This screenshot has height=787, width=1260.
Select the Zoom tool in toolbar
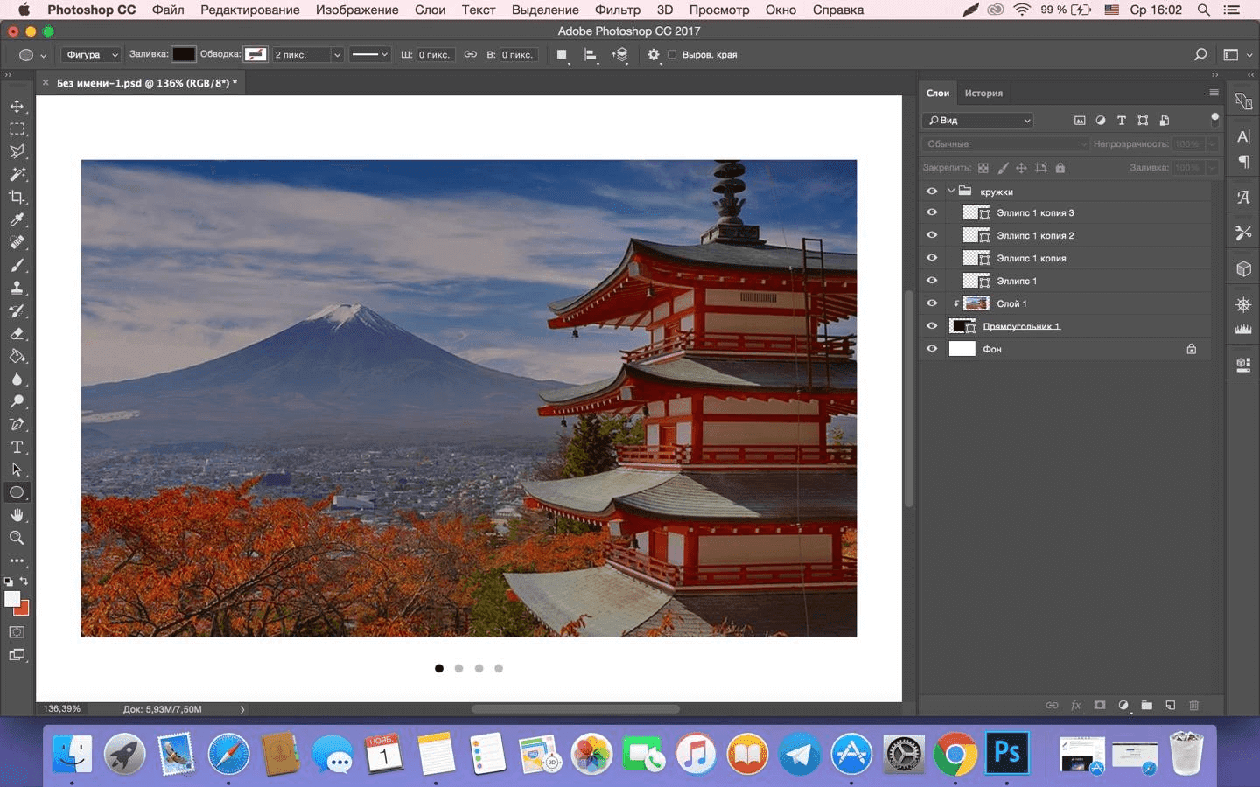pos(17,538)
